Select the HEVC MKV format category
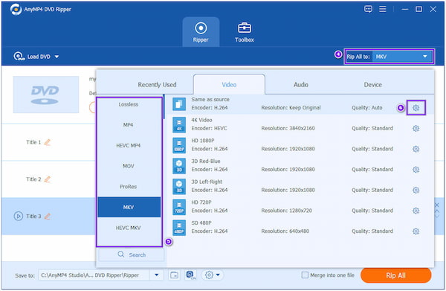 coord(129,228)
